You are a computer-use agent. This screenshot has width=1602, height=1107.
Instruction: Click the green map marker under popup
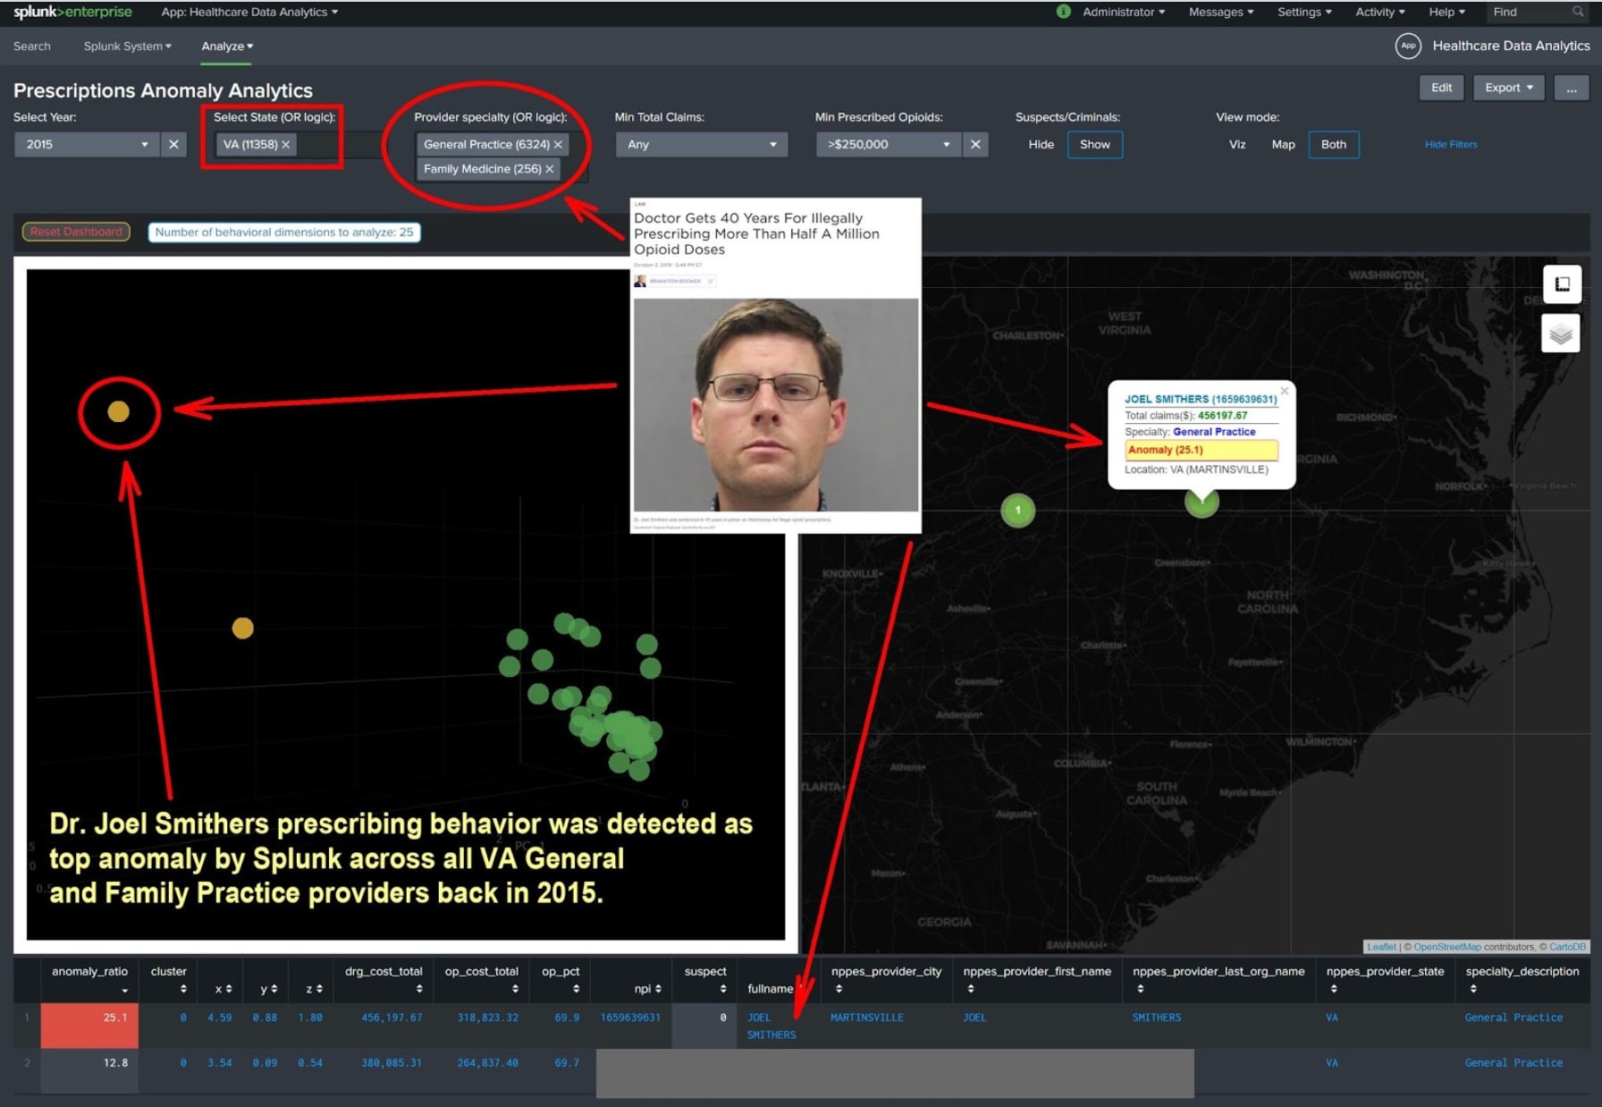coord(1201,502)
